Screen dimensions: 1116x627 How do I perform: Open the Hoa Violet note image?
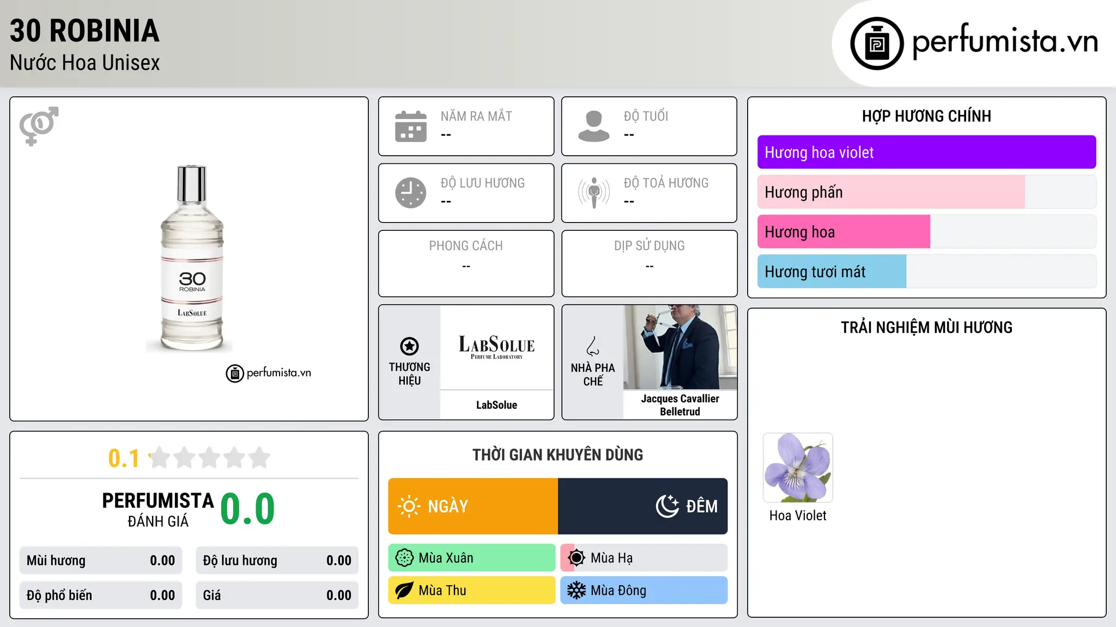(x=798, y=468)
